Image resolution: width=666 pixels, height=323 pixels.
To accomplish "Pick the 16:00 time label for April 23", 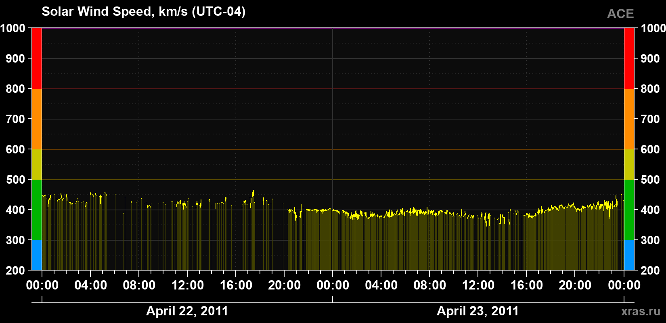I will pyautogui.click(x=527, y=285).
